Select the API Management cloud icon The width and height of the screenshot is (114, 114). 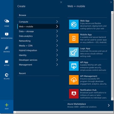[x=74, y=80]
